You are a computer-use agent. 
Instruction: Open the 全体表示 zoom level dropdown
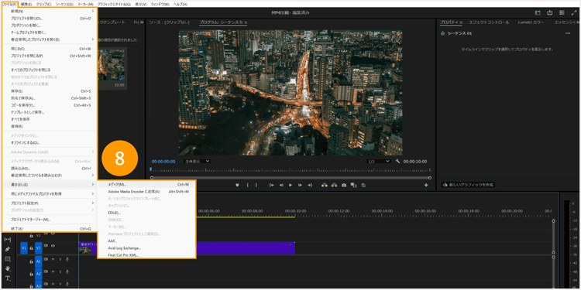[197, 162]
